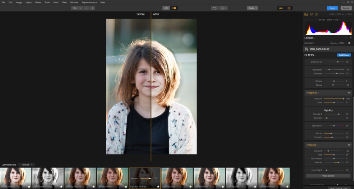Viewport: 354px width, 189px height.
Task: Click the Place Center button
Action: 328,176
